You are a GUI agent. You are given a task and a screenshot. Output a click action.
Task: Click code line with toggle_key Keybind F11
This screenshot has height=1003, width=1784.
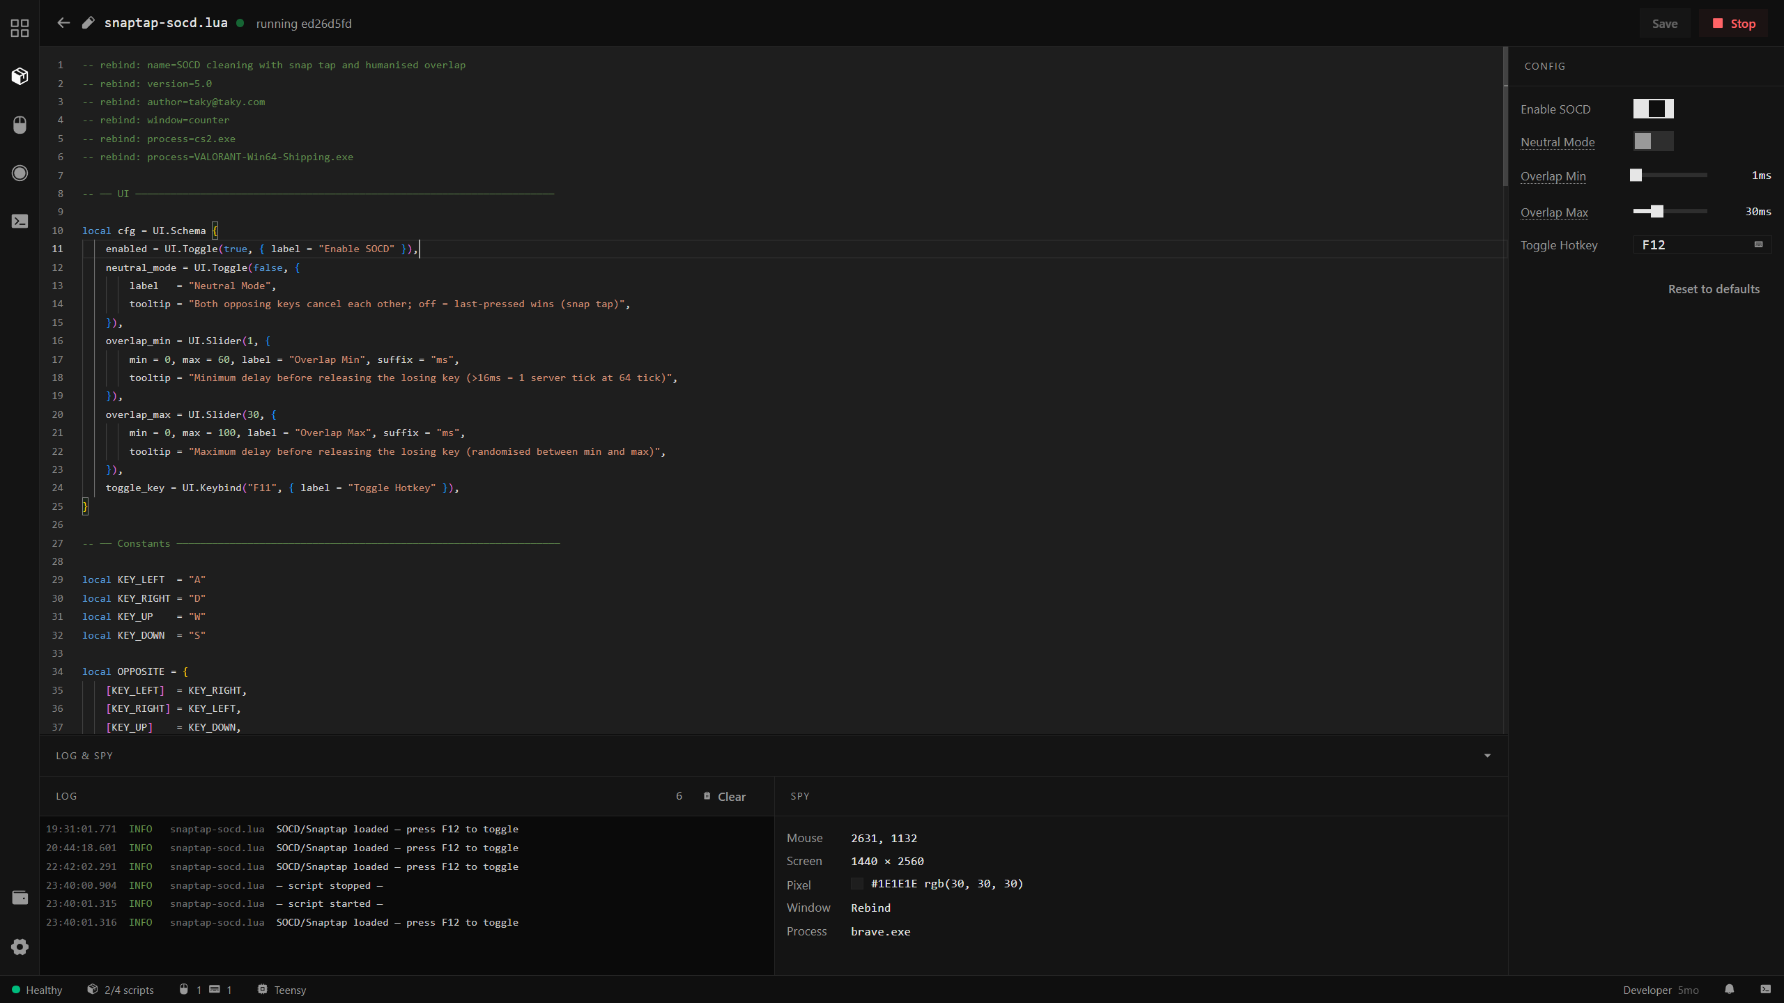click(x=282, y=488)
